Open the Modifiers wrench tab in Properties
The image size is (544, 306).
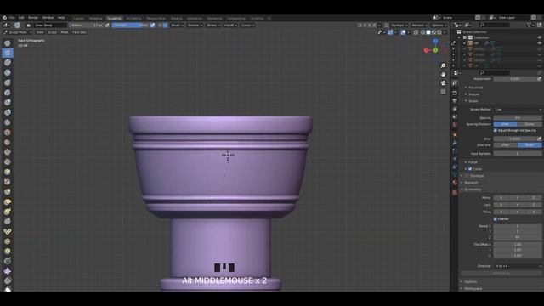point(455,143)
